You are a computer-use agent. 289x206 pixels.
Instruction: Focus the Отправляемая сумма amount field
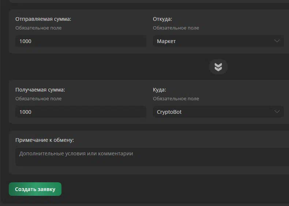81,41
